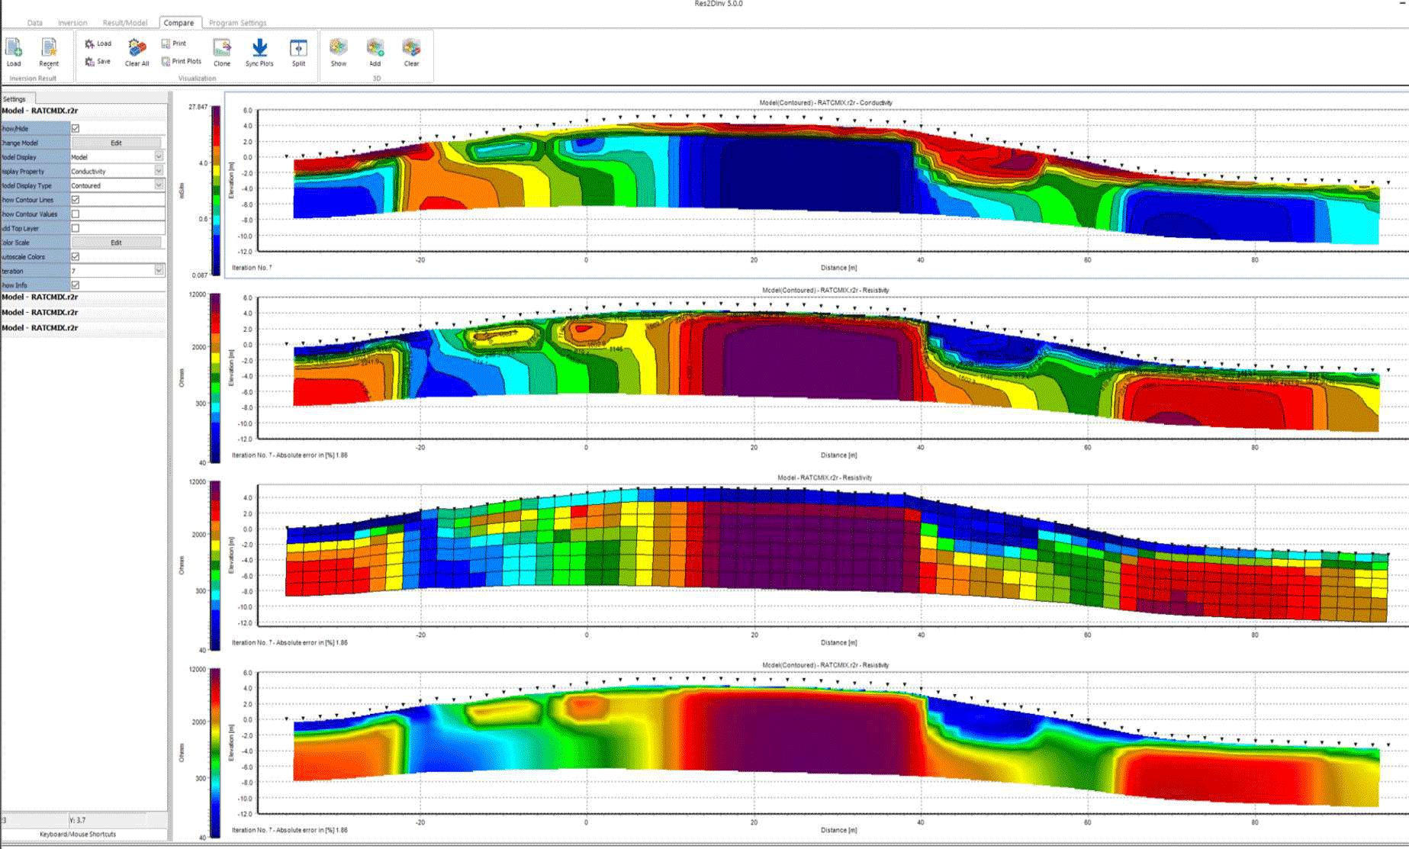Show the 3D view
The width and height of the screenshot is (1409, 849).
339,51
